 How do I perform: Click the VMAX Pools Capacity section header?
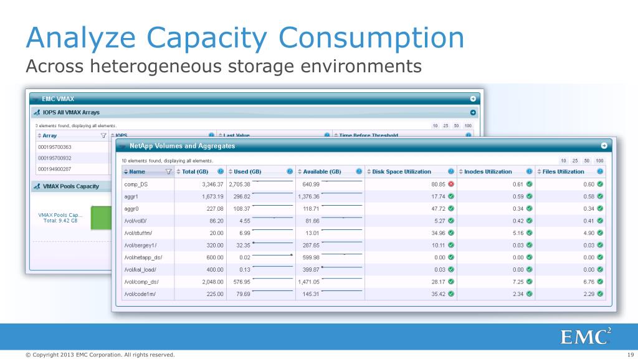(71, 186)
